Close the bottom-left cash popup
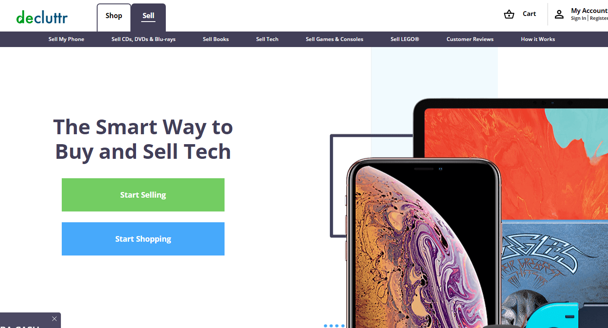The height and width of the screenshot is (328, 608). point(54,319)
